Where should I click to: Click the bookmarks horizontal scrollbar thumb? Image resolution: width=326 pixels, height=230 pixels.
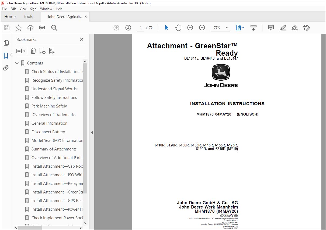pyautogui.click(x=30, y=228)
